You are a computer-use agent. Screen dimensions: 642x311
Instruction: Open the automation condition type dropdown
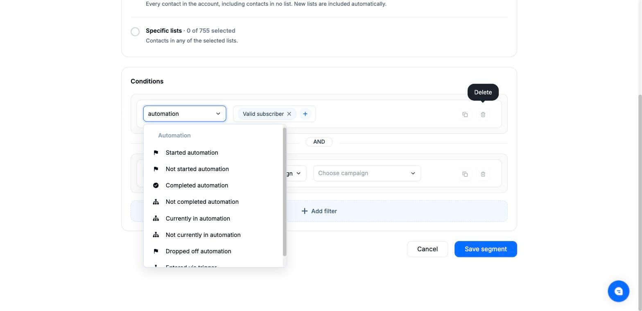185,114
